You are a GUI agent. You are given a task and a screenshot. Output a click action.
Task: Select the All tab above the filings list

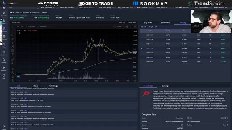click(x=18, y=86)
